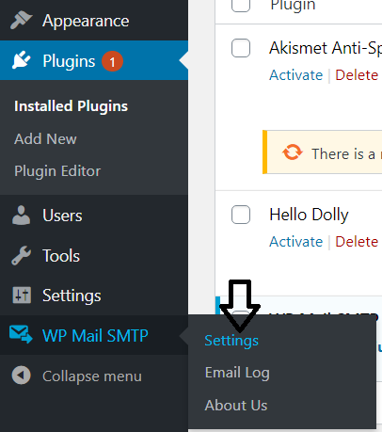Click the orange update refresh icon
The width and height of the screenshot is (382, 432).
(x=293, y=152)
